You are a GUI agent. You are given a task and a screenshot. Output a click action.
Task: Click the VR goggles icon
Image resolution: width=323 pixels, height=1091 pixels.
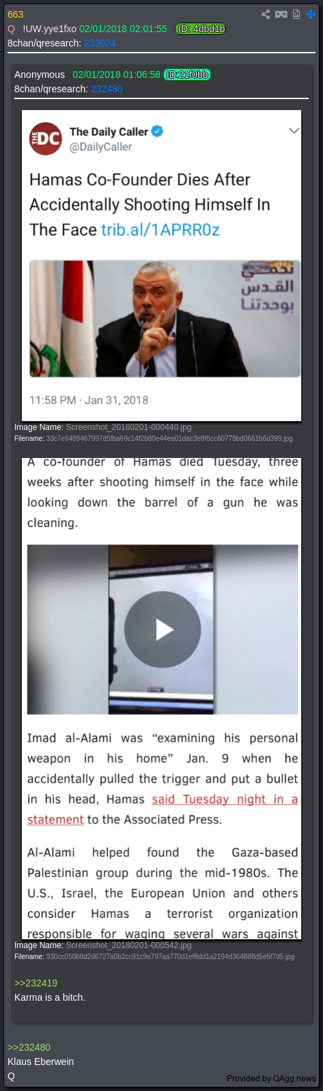(281, 14)
